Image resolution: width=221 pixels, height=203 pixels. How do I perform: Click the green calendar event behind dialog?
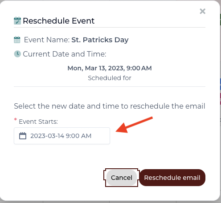pos(220,20)
